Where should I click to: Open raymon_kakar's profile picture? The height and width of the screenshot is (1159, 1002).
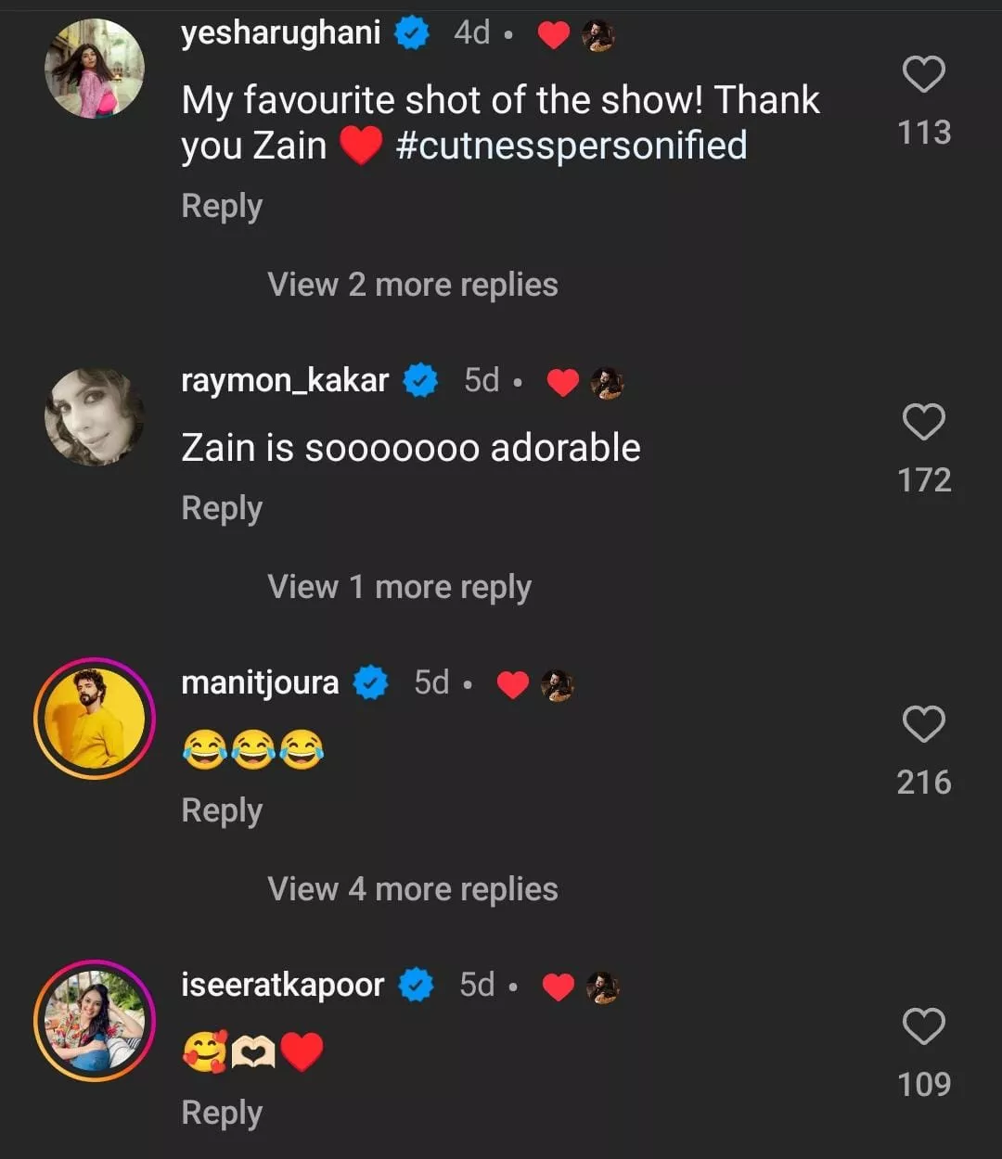click(95, 417)
